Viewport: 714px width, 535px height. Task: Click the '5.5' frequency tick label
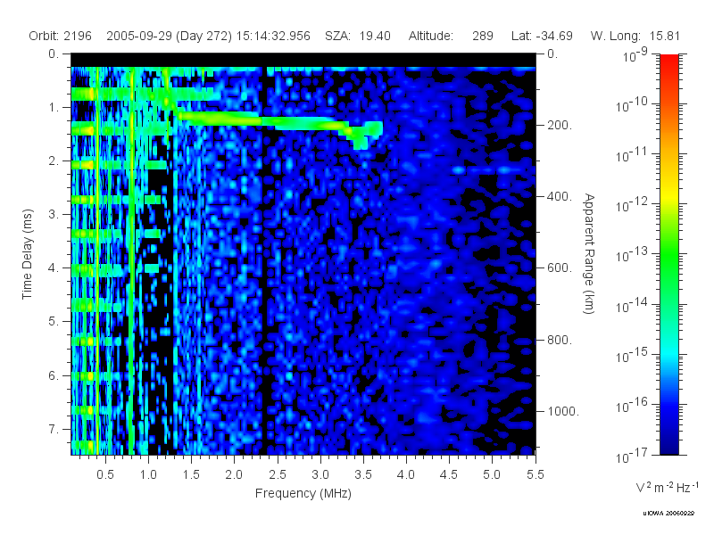point(535,474)
